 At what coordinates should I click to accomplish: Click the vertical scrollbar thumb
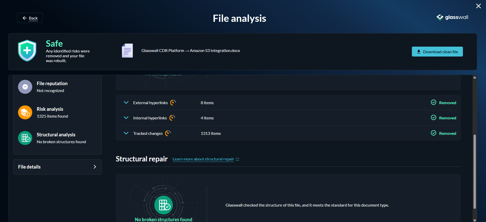pyautogui.click(x=475, y=172)
